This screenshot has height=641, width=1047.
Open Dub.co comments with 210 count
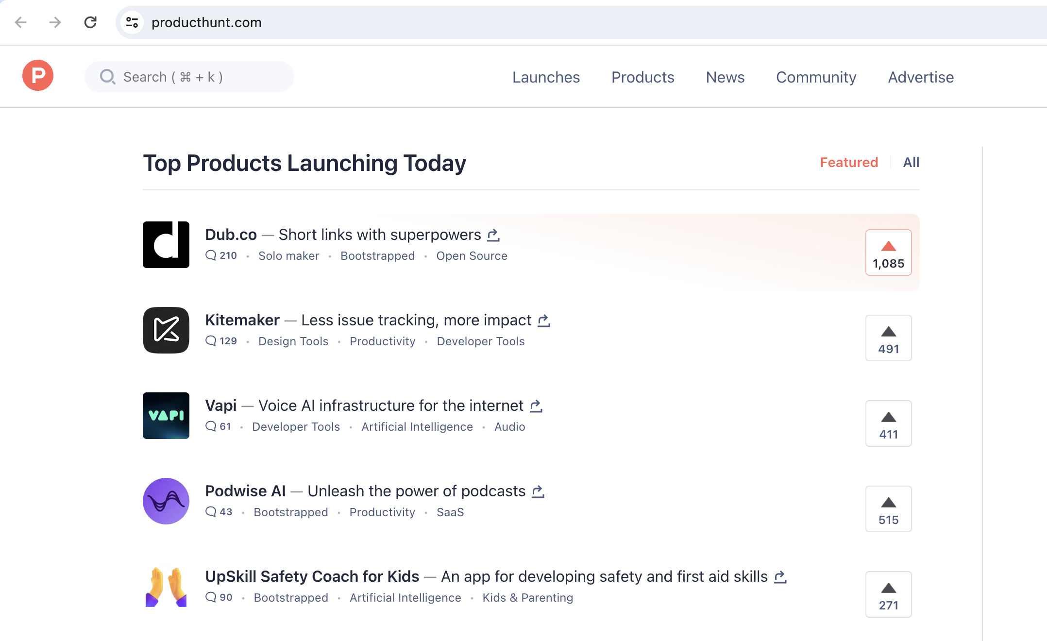221,255
